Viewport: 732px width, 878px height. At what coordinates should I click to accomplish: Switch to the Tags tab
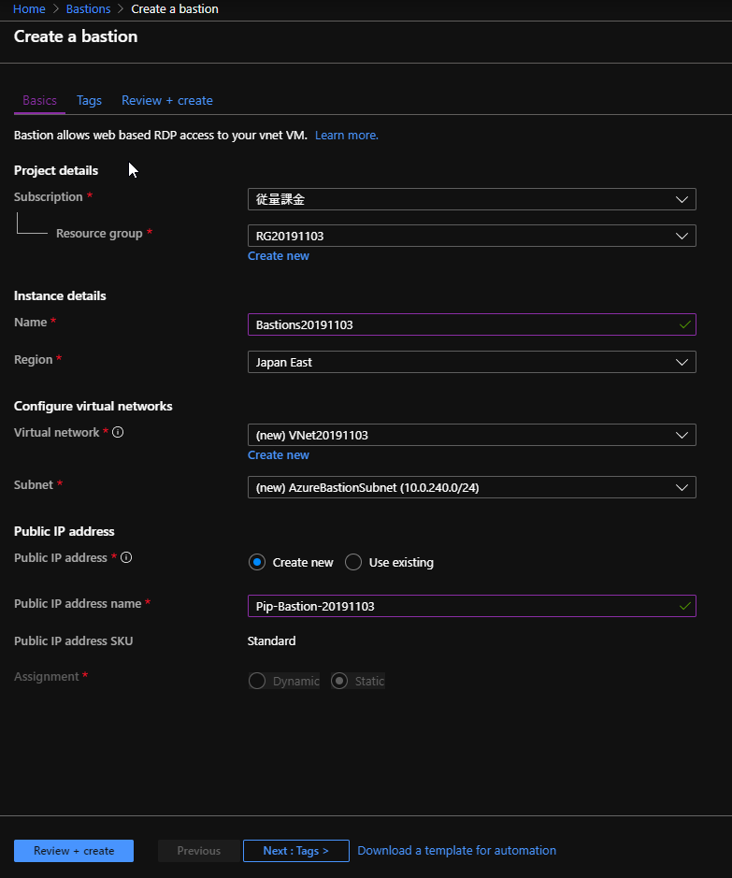pyautogui.click(x=89, y=101)
